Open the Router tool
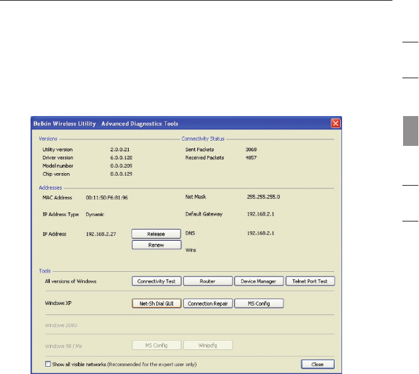The image size is (419, 374). point(207,281)
